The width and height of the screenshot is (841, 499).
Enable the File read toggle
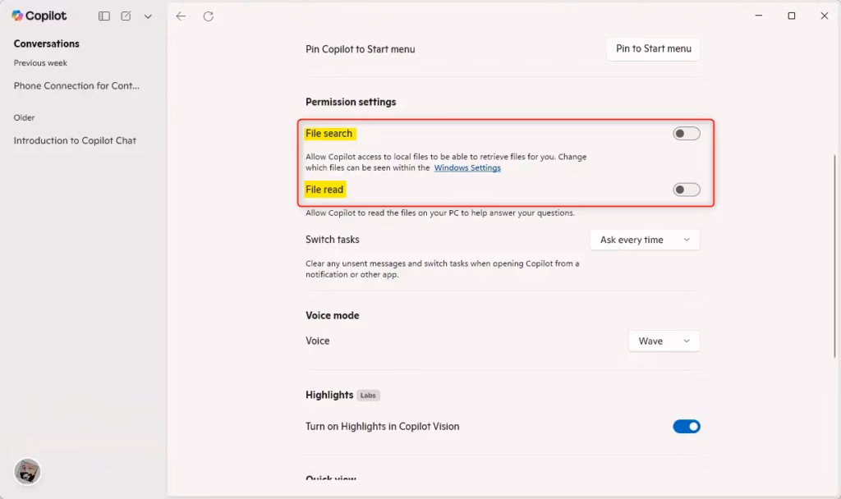[687, 190]
